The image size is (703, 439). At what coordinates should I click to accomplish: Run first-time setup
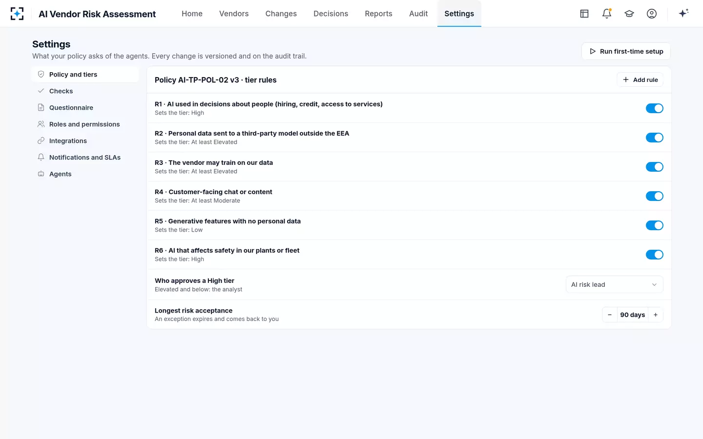(x=626, y=51)
